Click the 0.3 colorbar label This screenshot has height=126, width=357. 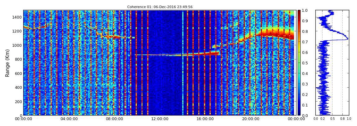click(305, 84)
